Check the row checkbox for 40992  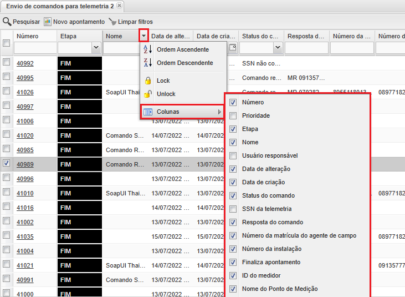tap(7, 62)
